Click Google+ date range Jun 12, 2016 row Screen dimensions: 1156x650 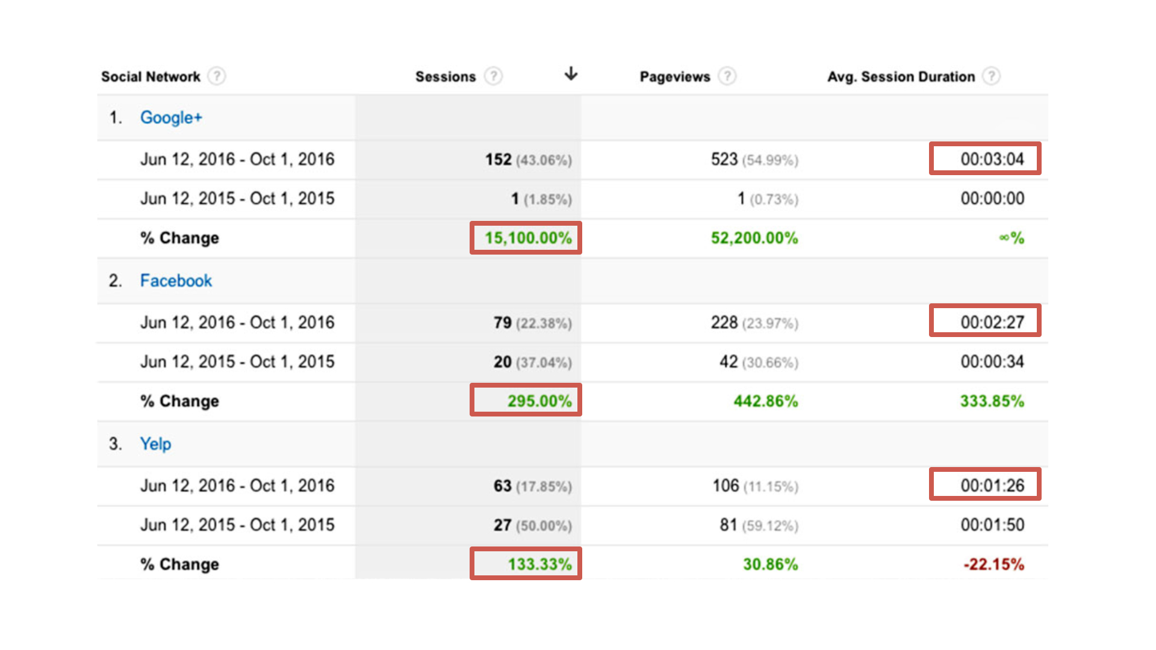pos(237,159)
